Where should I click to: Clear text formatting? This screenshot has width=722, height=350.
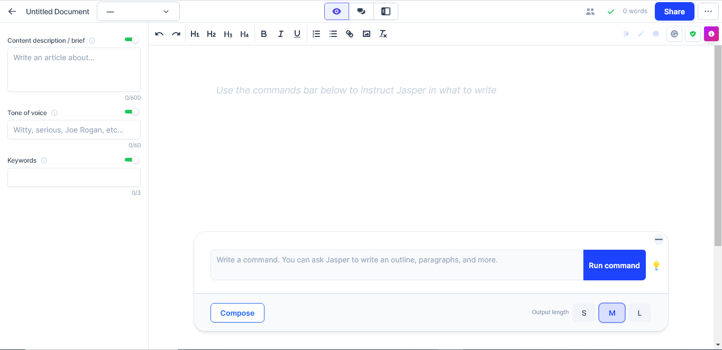[383, 34]
